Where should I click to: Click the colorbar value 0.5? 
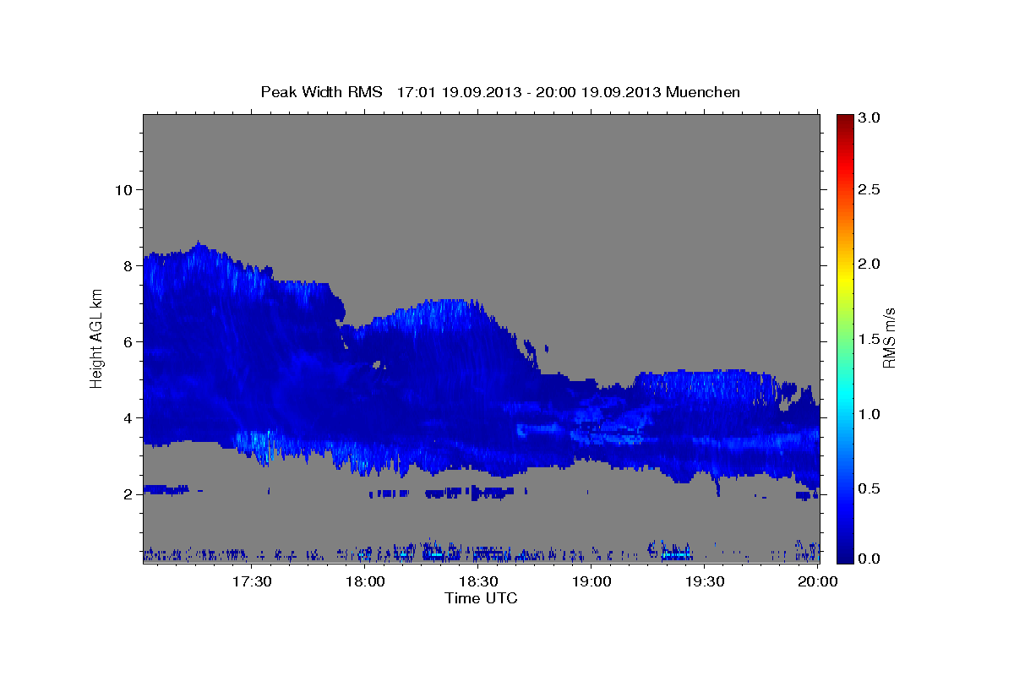coord(870,488)
